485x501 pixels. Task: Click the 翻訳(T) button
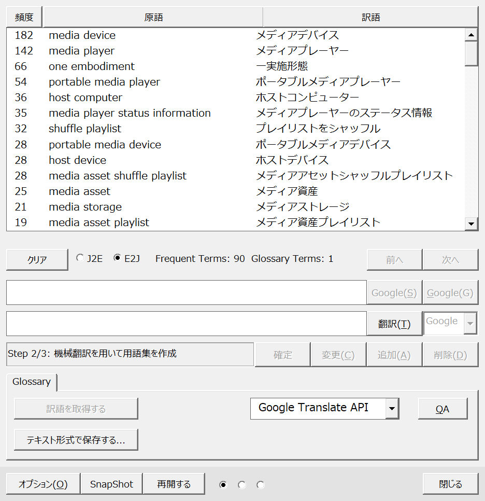pyautogui.click(x=394, y=324)
